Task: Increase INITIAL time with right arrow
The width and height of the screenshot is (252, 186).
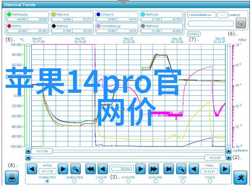Action: tap(63, 169)
